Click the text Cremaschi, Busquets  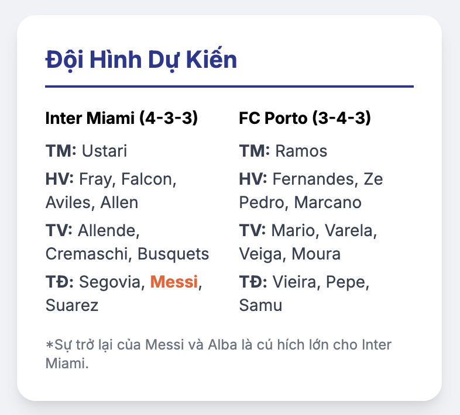[128, 254]
